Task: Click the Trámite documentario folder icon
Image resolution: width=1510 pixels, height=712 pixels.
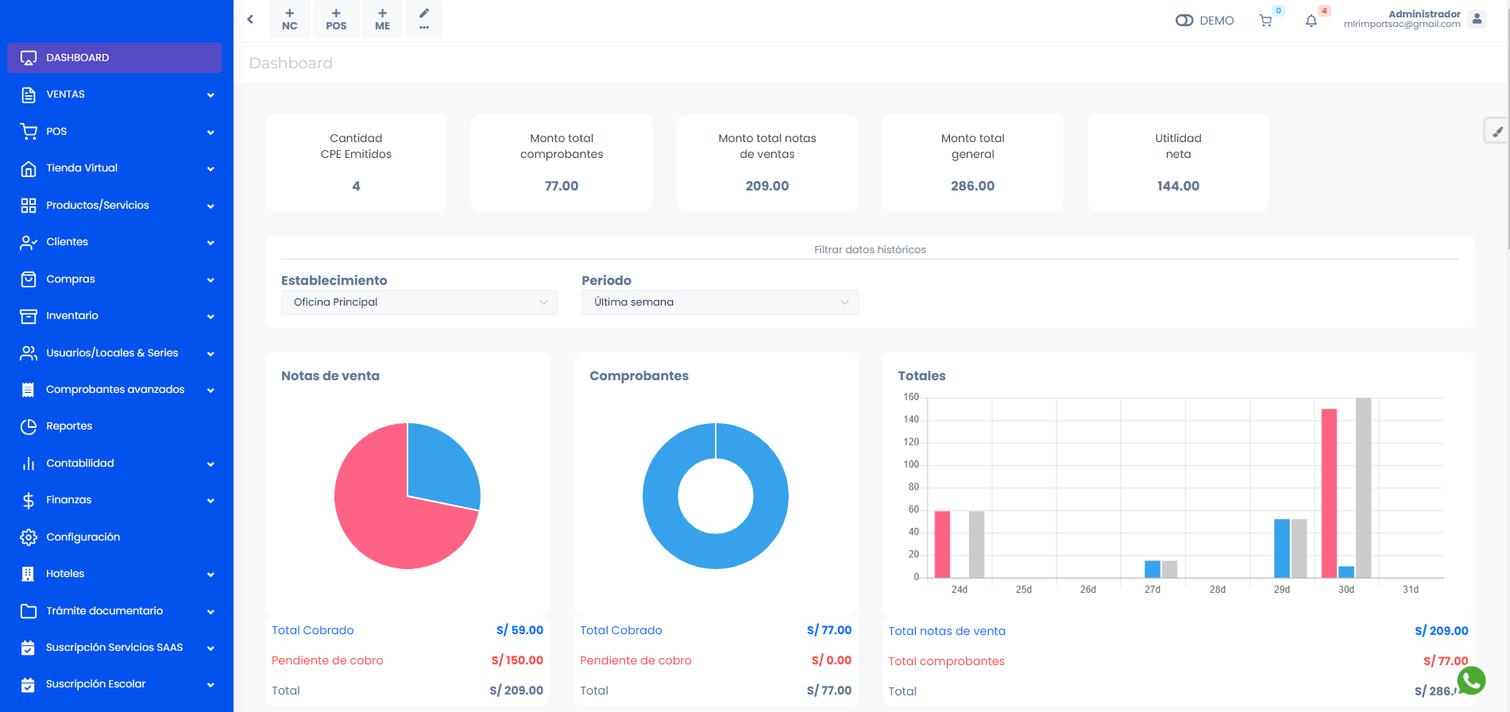Action: tap(29, 611)
